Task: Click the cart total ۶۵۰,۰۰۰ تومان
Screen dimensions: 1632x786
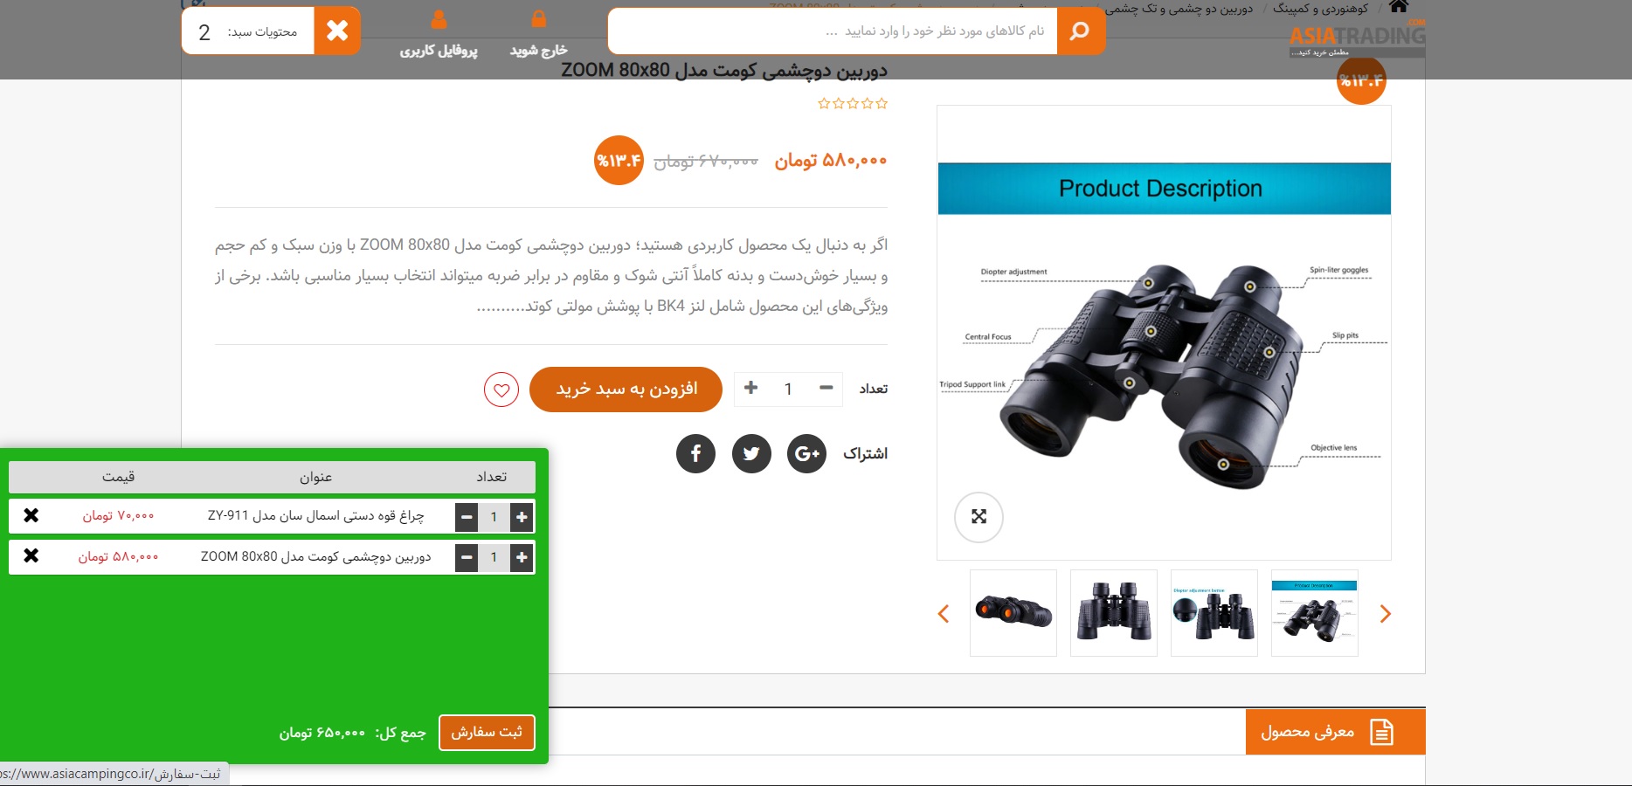Action: click(322, 733)
